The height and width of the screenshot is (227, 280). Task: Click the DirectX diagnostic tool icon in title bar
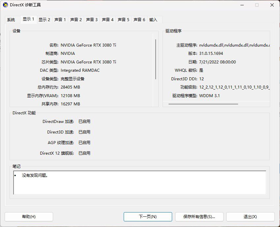[5, 5]
